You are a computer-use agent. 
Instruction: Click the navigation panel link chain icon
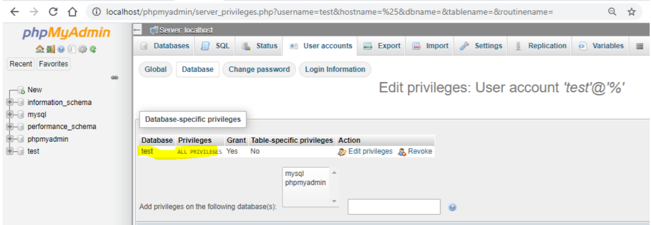point(115,78)
